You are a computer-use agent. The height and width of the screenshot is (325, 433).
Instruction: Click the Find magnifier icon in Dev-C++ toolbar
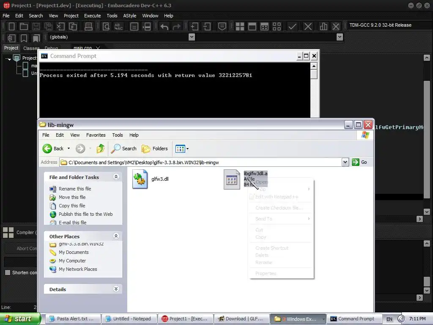pyautogui.click(x=106, y=27)
